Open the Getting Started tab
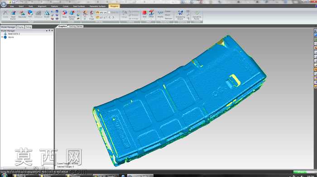This screenshot has width=317, height=177. pos(76,26)
